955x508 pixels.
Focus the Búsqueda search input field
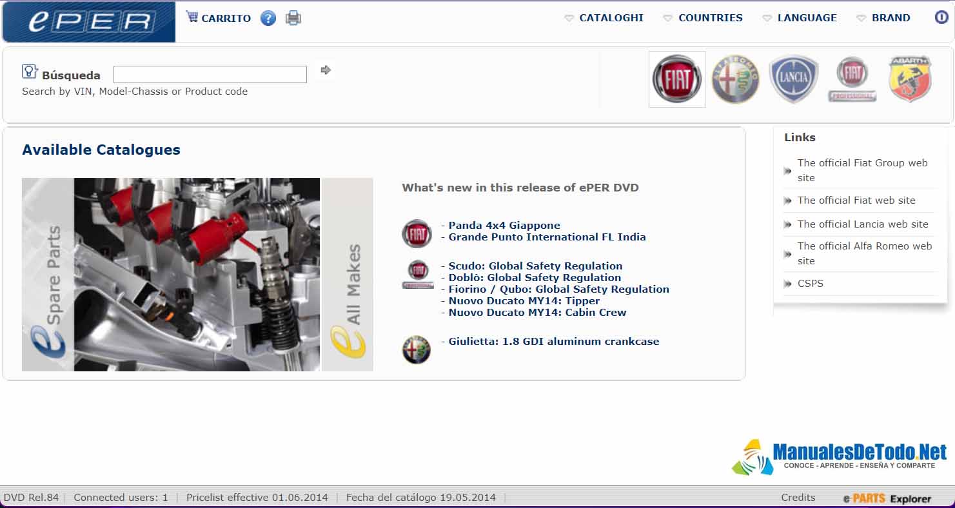pyautogui.click(x=210, y=74)
